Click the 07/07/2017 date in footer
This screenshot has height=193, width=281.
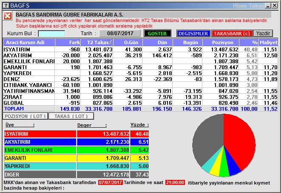click(111, 182)
